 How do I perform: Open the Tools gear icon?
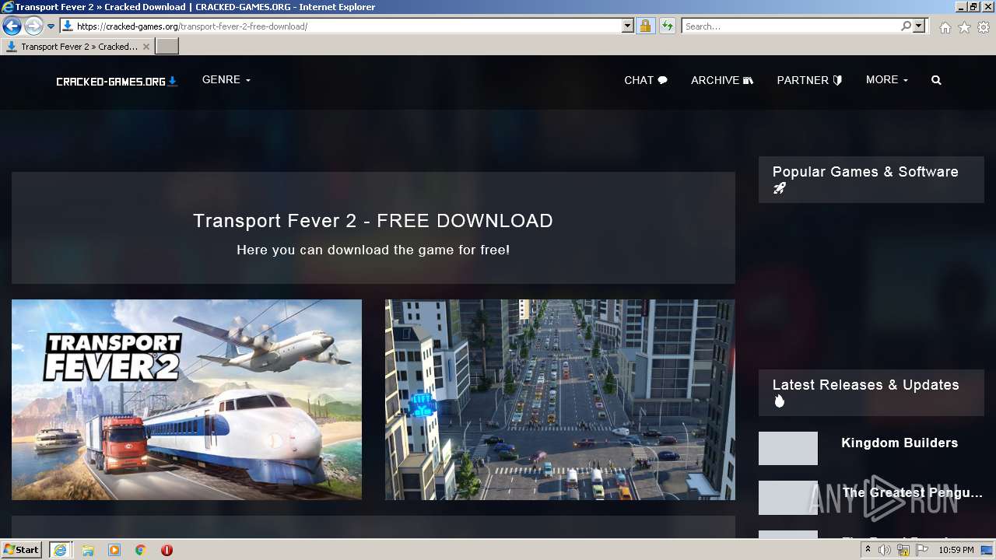coord(984,27)
